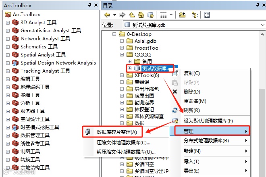This screenshot has width=266, height=177.
Task: Select the XFTools(6) folder
Action: (x=147, y=75)
